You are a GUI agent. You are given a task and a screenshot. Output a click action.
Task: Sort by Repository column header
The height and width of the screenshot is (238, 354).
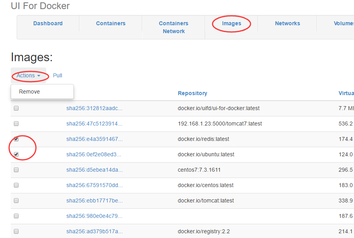point(192,93)
